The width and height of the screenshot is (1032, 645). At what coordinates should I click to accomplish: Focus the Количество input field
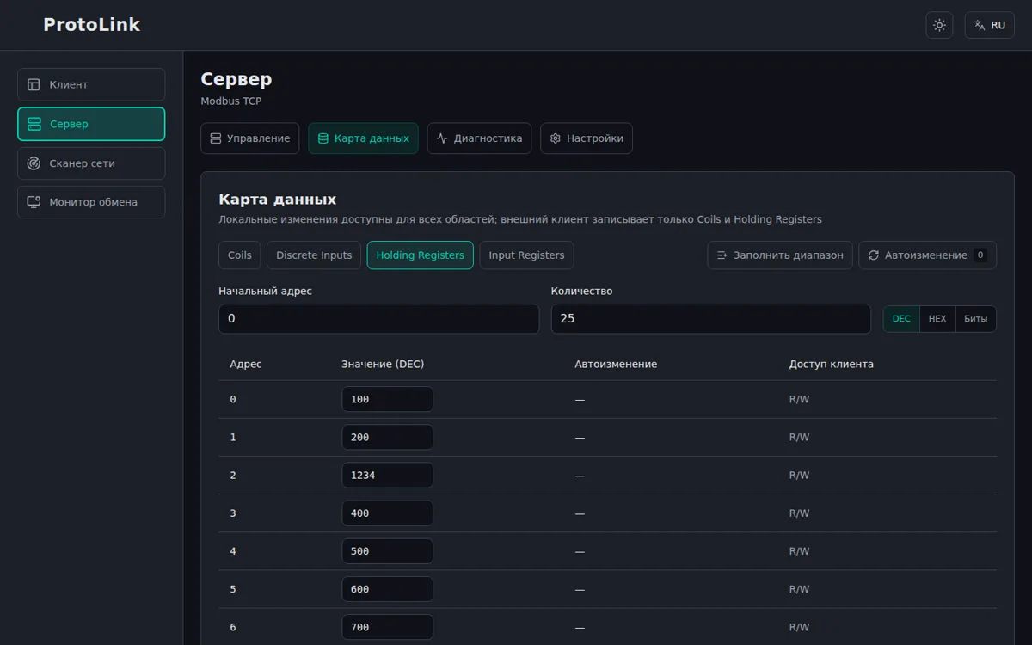(711, 318)
